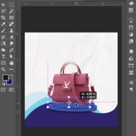Select the Sponge tool

coord(3,50)
